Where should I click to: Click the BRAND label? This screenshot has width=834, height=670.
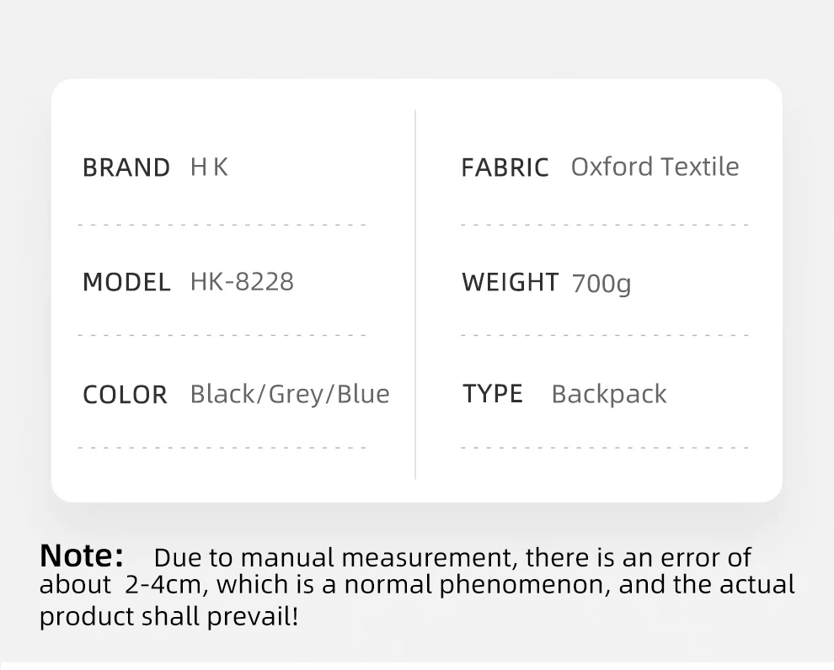tap(126, 167)
